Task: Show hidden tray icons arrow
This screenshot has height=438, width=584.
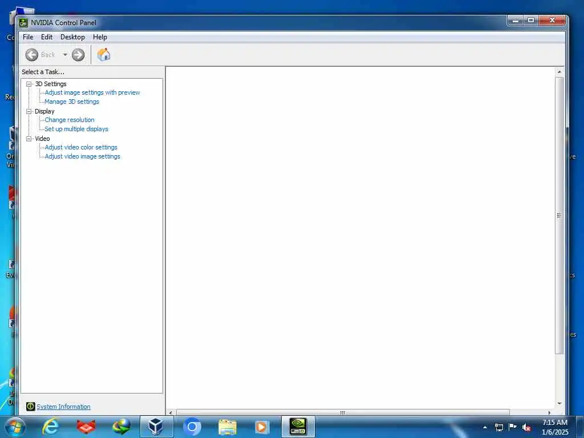Action: (x=485, y=427)
